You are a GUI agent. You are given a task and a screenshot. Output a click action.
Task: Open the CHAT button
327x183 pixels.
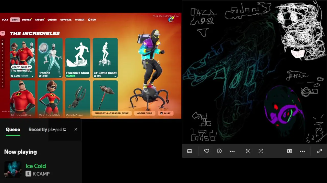click(165, 113)
